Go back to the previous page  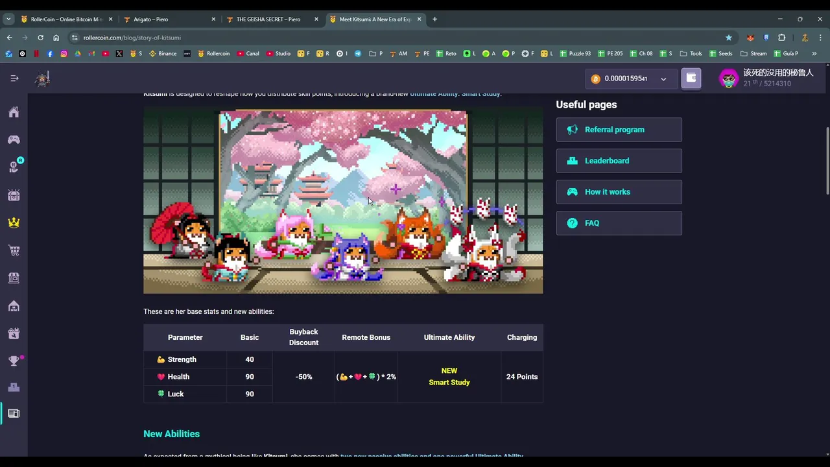[x=9, y=38]
